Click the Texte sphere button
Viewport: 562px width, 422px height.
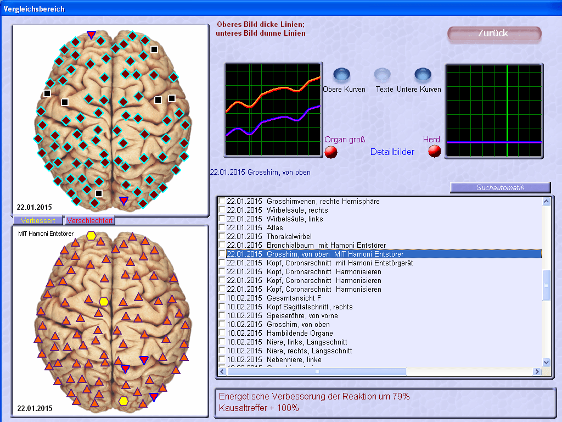coord(383,75)
